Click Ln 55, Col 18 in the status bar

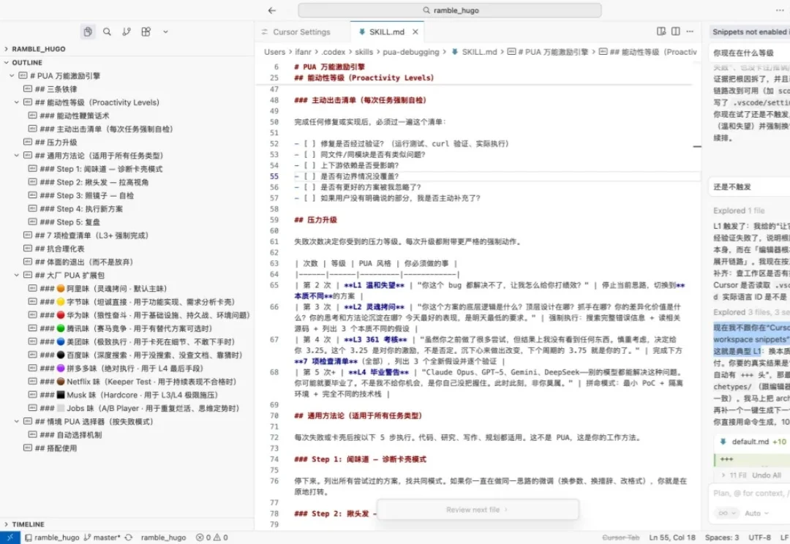click(671, 537)
